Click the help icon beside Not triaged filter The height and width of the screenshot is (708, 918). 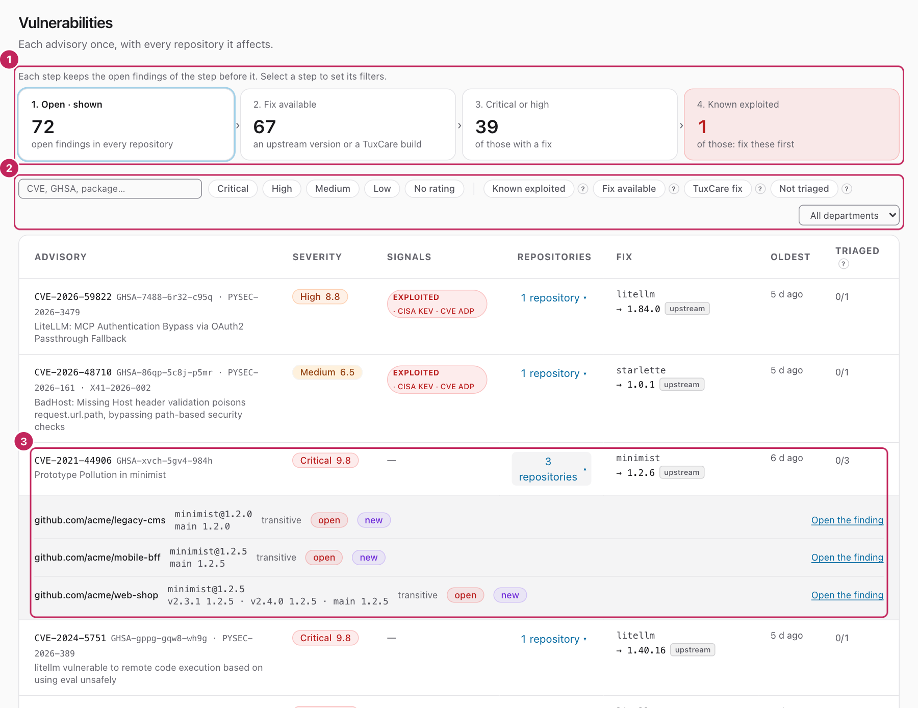tap(847, 189)
